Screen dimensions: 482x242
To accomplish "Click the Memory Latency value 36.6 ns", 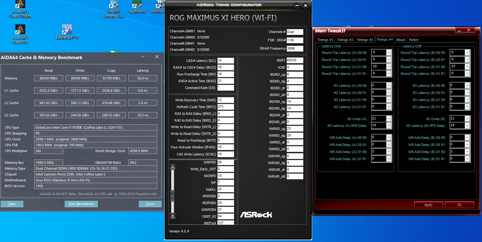I will (143, 78).
